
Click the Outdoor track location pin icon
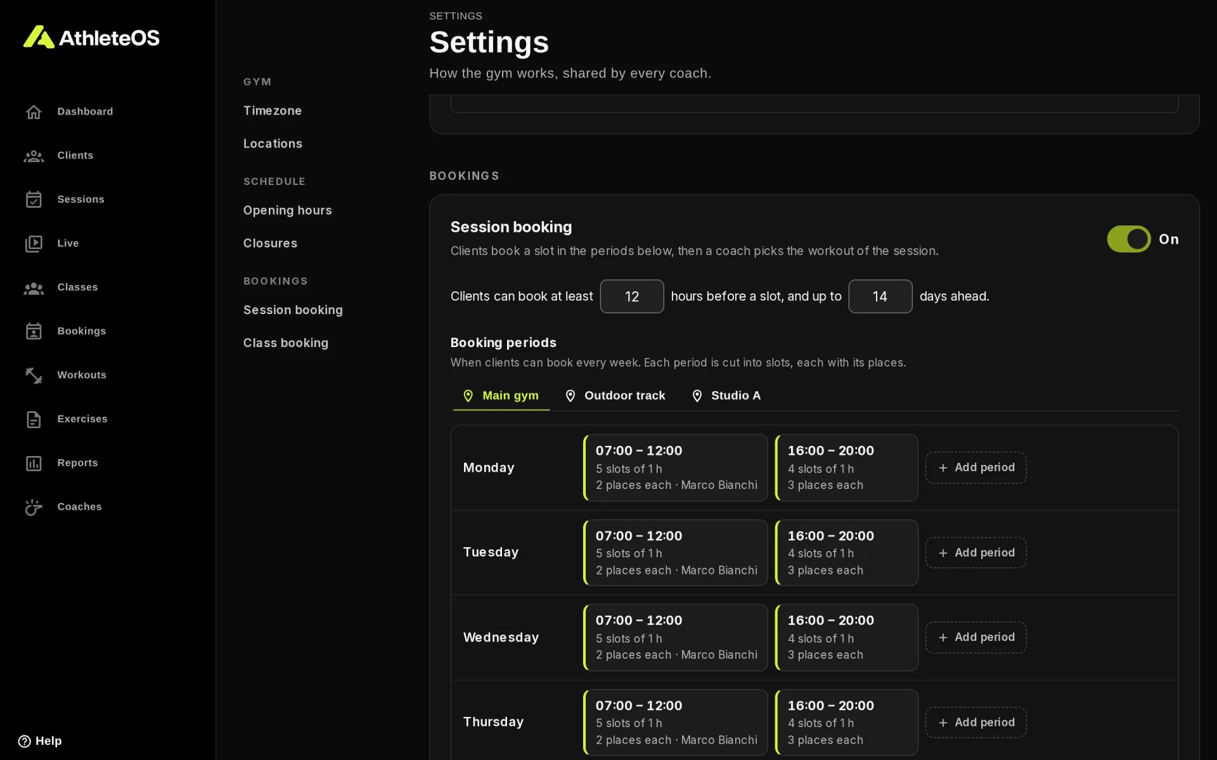(570, 396)
